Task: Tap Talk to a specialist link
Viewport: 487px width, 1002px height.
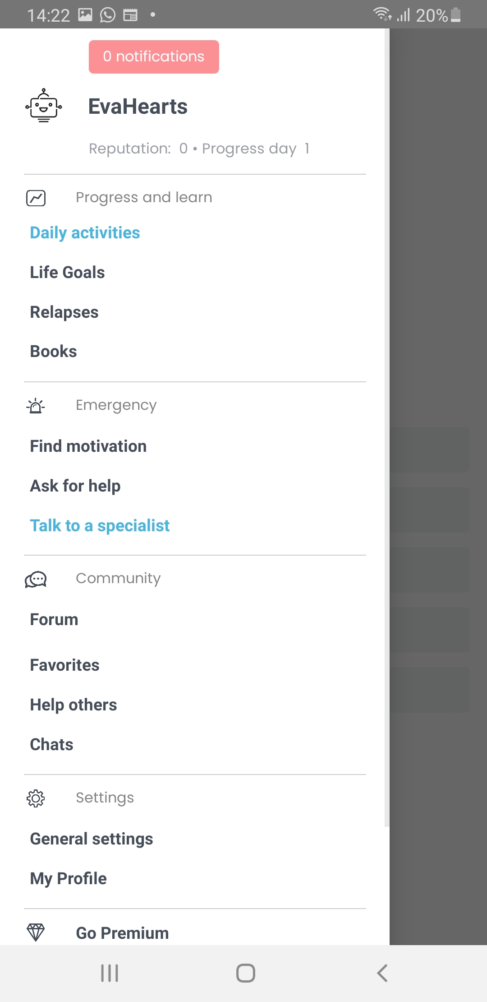Action: pyautogui.click(x=100, y=526)
